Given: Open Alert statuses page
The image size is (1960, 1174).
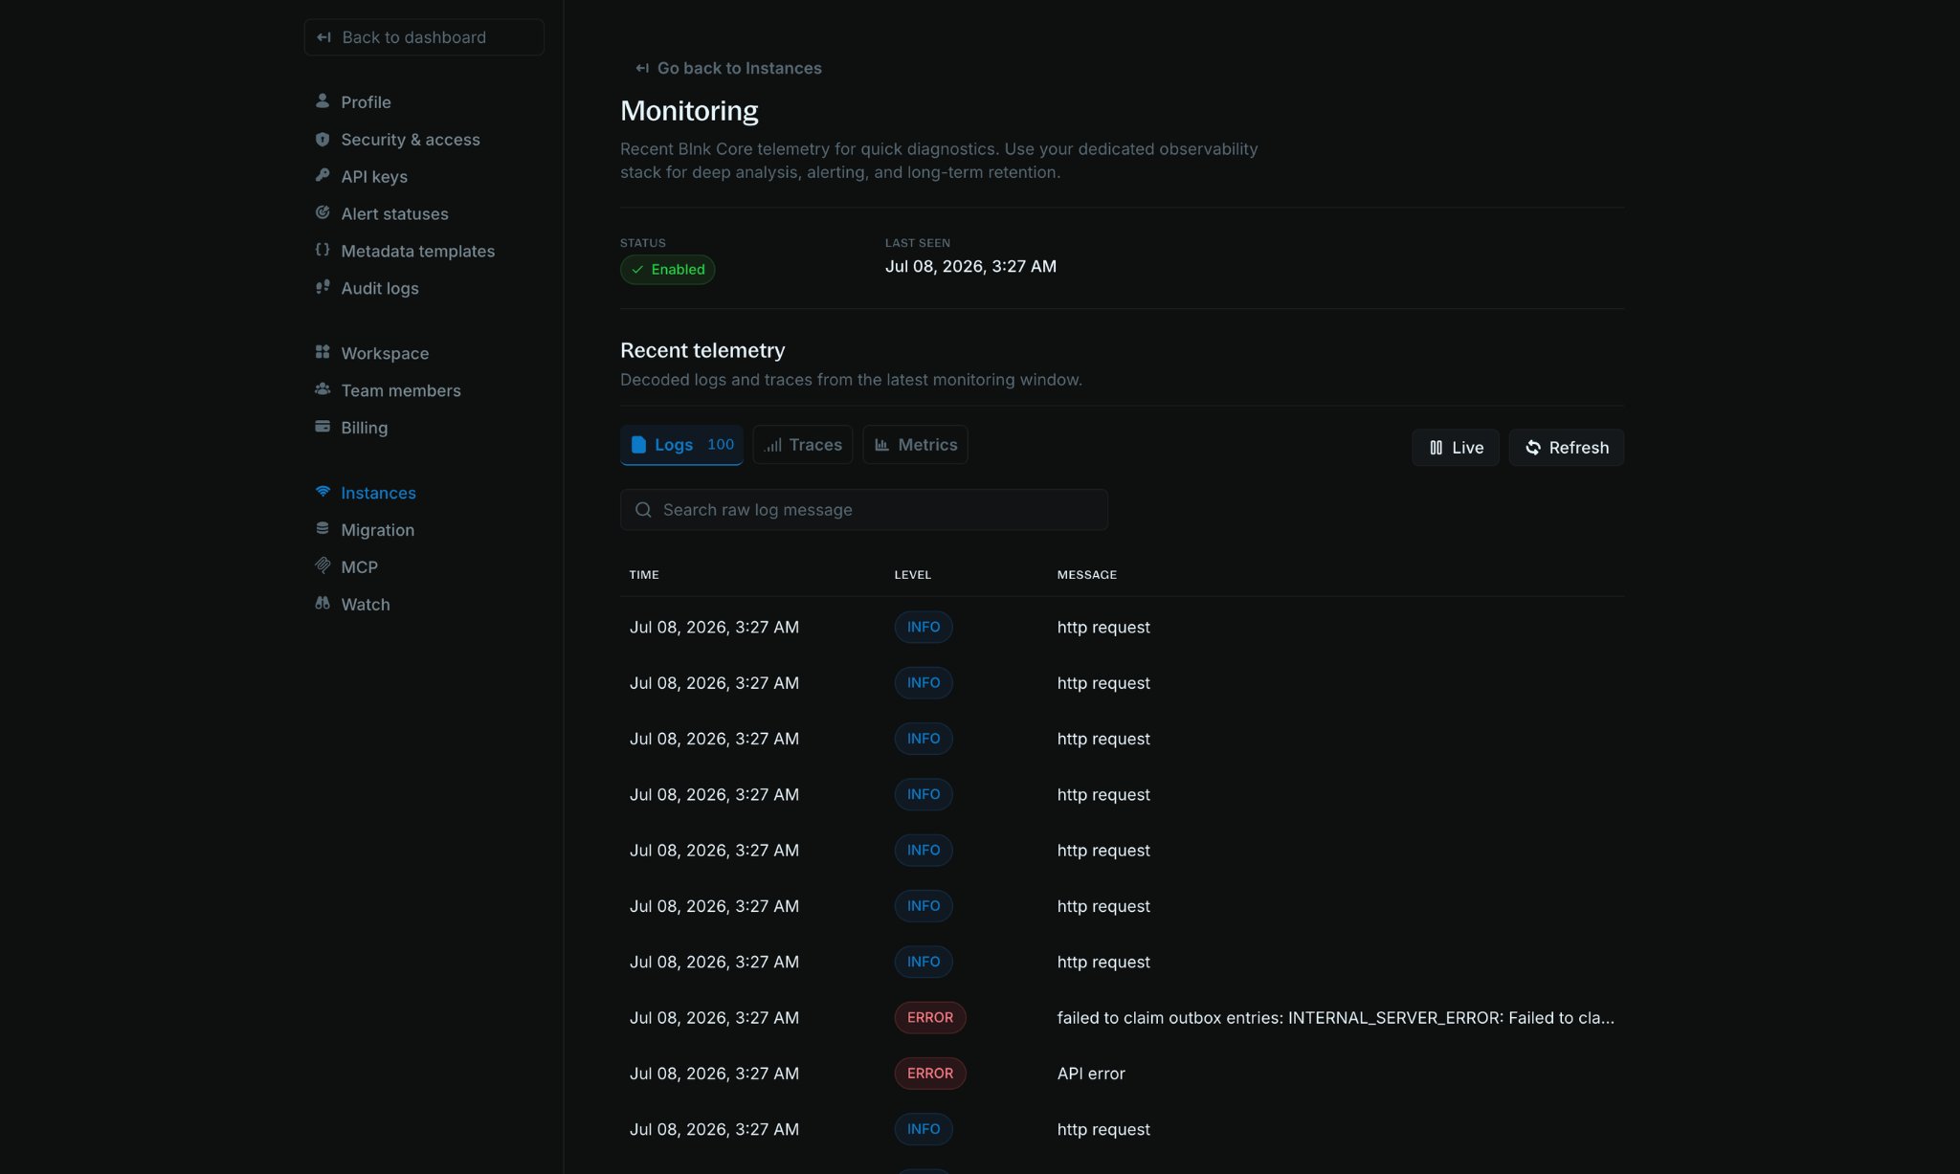Looking at the screenshot, I should point(394,213).
